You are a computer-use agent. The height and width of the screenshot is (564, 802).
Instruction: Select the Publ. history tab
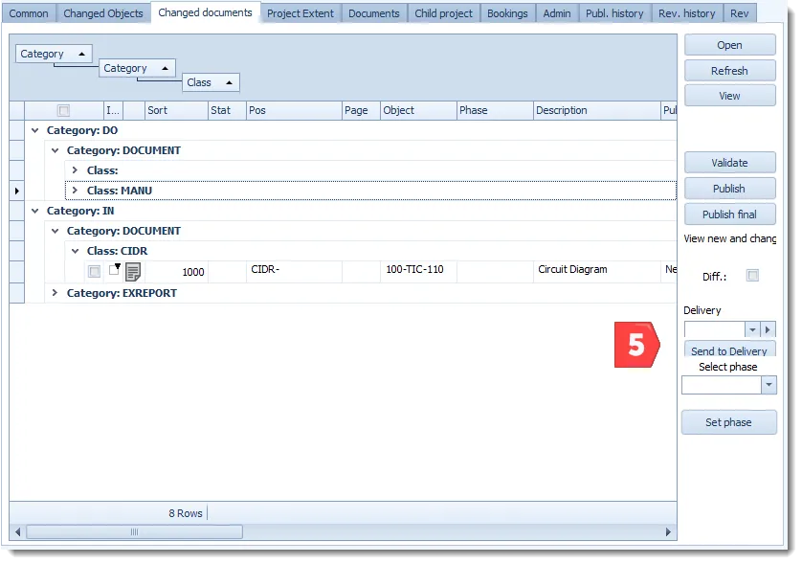[614, 13]
